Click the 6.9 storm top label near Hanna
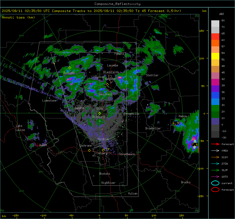Screen dimensions: 235x219 (176, 123)
